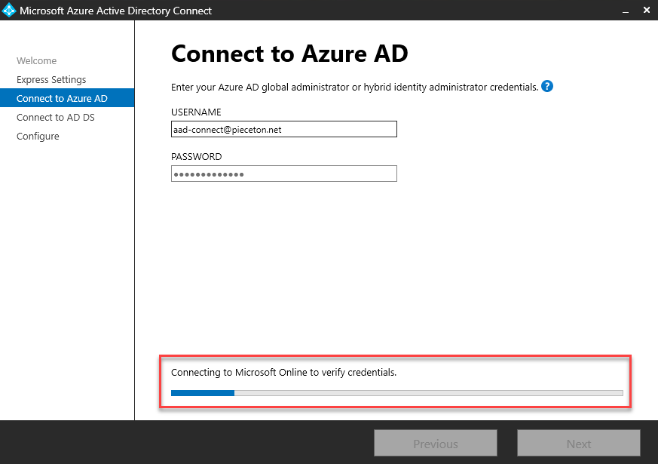Click the window title text

[x=116, y=11]
